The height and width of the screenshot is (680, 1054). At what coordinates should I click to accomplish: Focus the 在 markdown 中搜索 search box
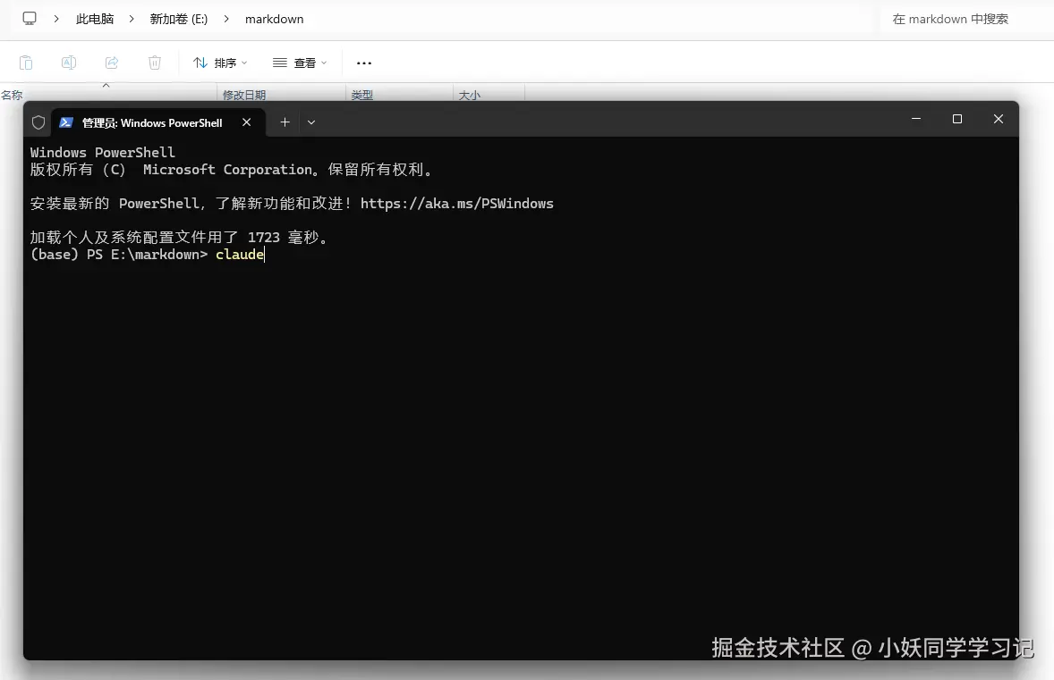[966, 20]
